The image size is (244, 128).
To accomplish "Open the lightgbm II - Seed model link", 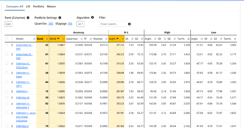I will click(23, 75).
